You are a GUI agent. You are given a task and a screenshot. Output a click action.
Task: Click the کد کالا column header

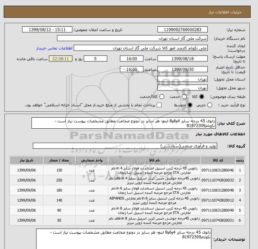[x=218, y=160]
